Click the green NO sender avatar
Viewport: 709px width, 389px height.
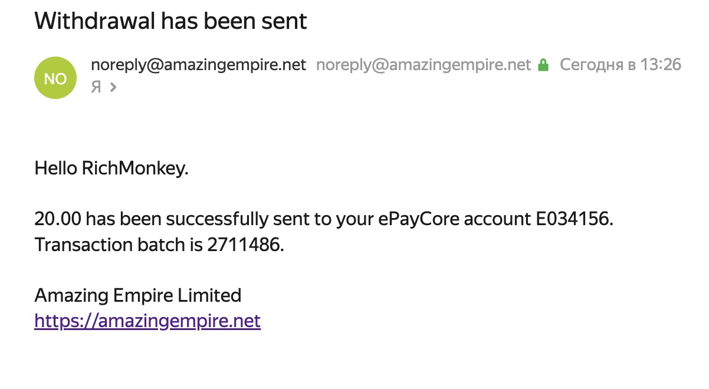pyautogui.click(x=55, y=78)
